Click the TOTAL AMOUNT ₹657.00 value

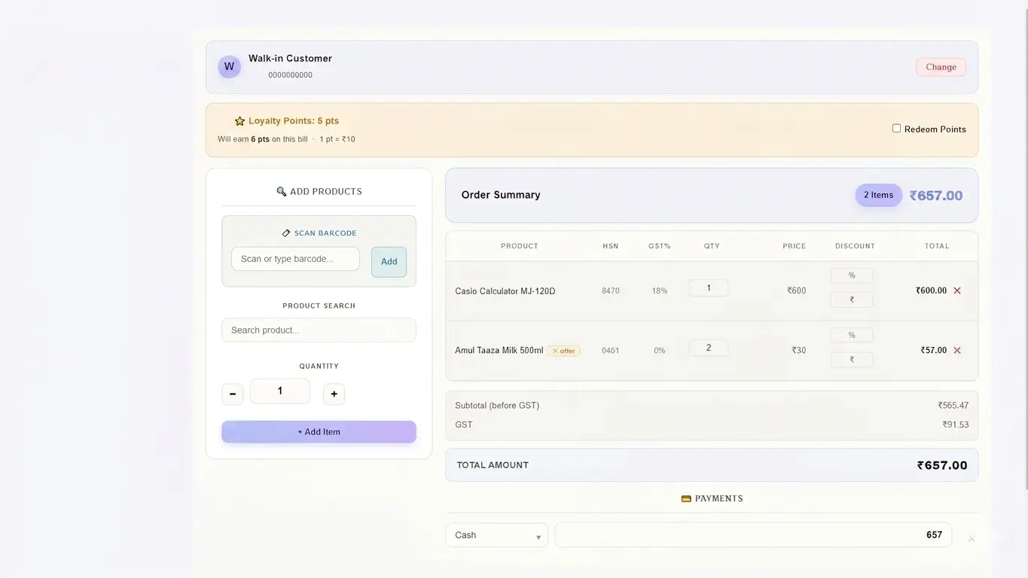tap(942, 465)
